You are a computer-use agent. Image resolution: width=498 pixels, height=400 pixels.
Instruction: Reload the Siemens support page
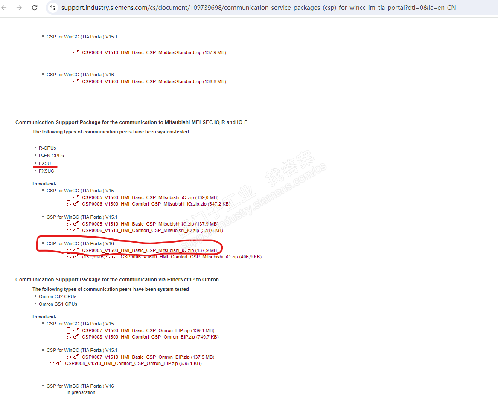[x=35, y=8]
